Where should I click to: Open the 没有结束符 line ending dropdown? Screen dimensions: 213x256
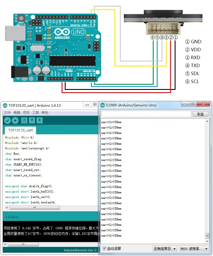pos(165,249)
